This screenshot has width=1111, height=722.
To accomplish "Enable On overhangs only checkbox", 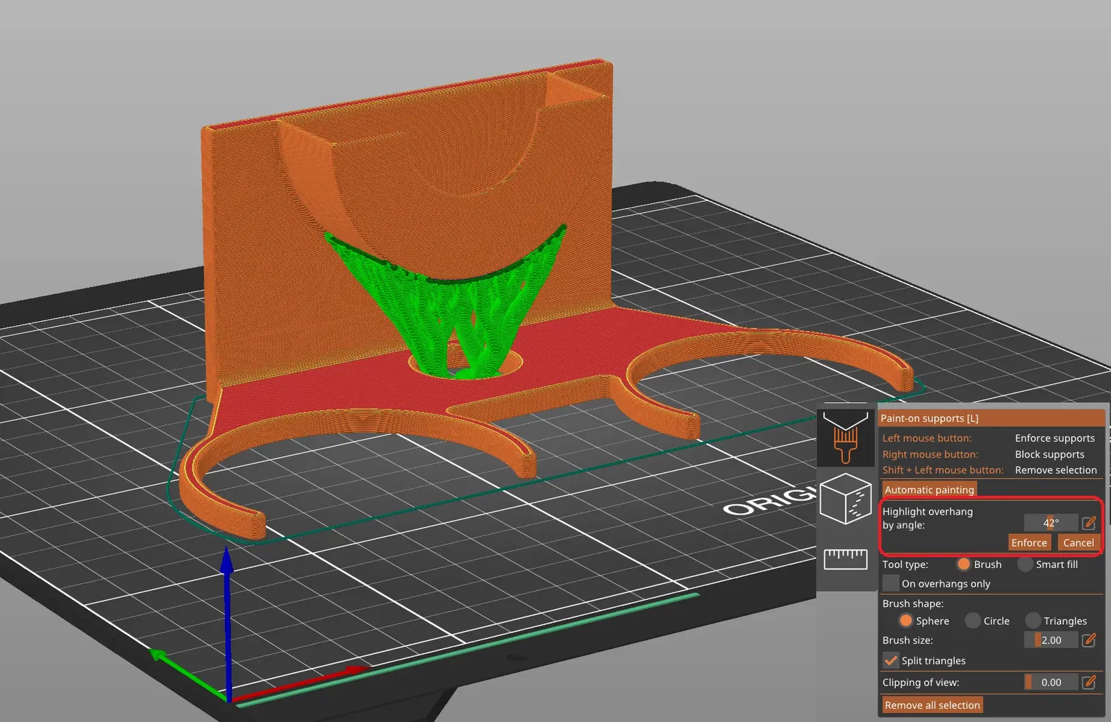I will click(891, 584).
